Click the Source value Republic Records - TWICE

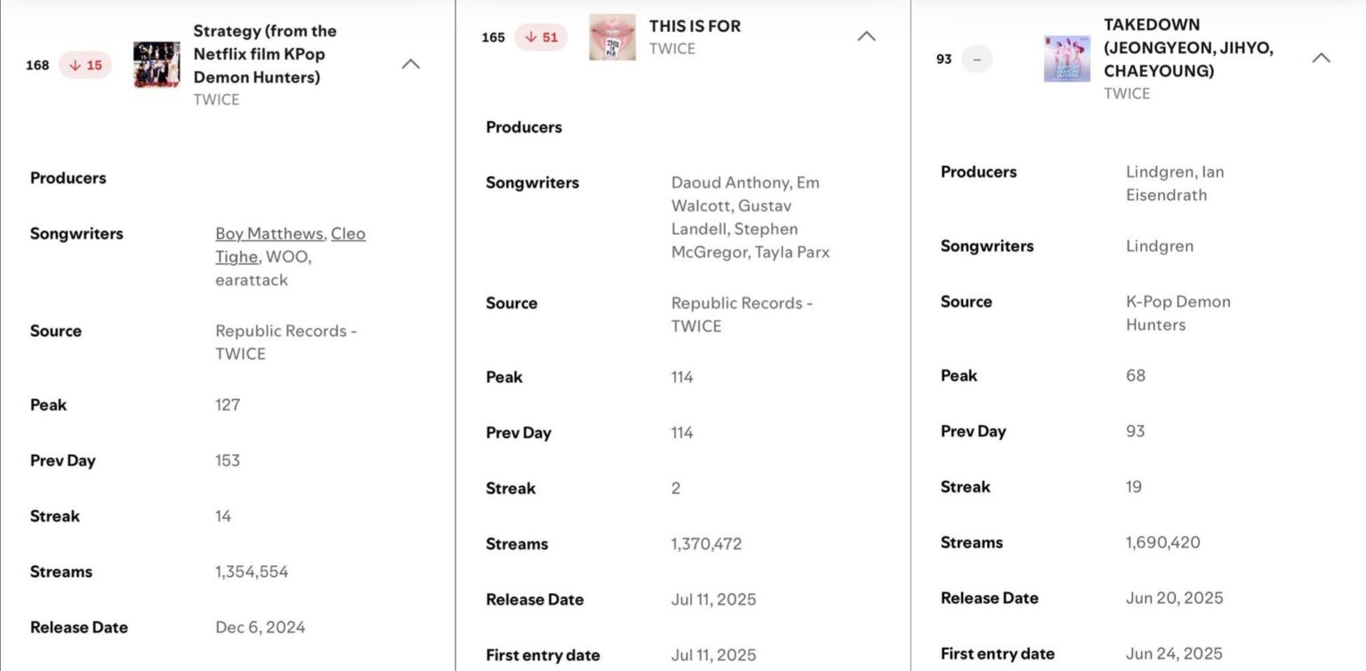coord(285,342)
